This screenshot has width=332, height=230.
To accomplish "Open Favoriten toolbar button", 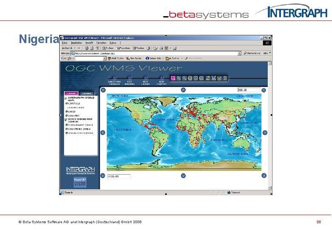I will tap(123, 48).
